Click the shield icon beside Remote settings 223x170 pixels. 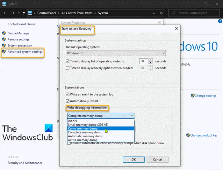[x=4, y=39]
